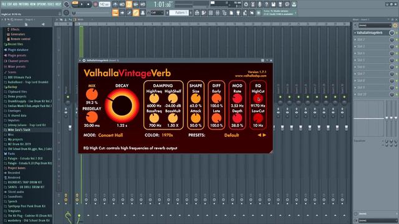
Task: Open the mixer view icon
Action: coord(218,12)
